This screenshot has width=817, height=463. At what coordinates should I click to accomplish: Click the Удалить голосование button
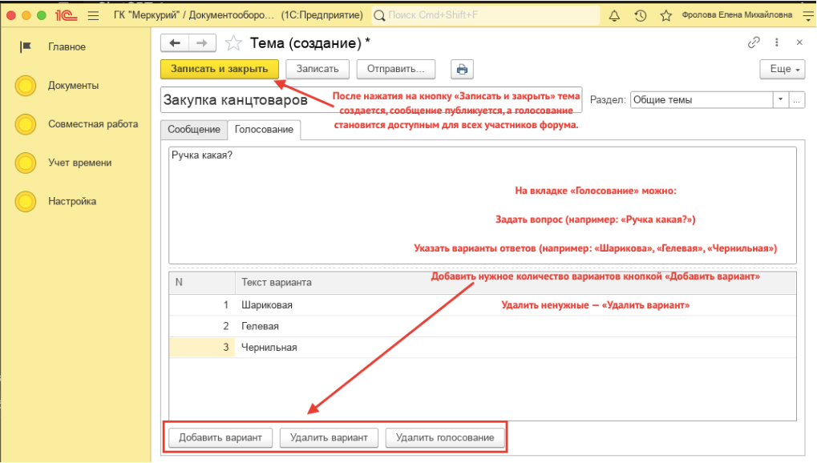click(445, 437)
